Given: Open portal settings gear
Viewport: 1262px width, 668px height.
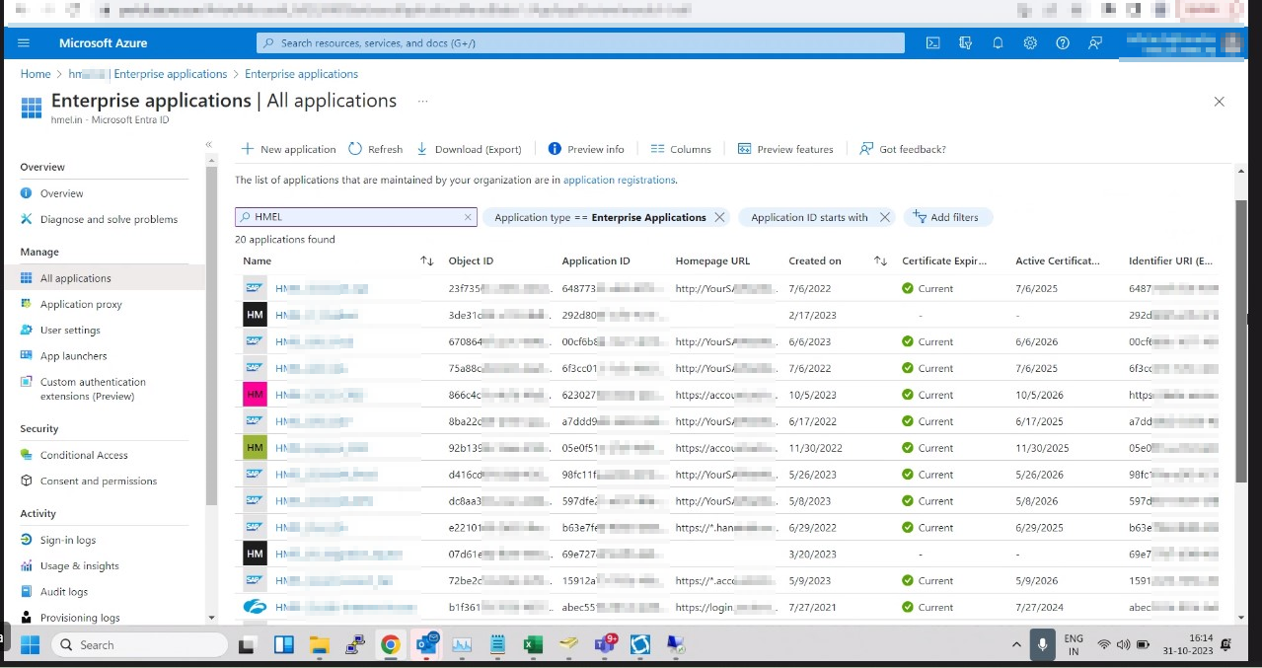Looking at the screenshot, I should tap(1030, 43).
